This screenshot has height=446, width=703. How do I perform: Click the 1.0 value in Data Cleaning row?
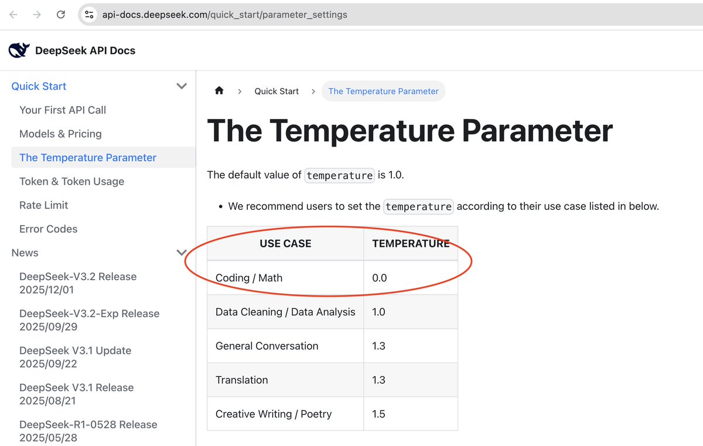point(411,312)
